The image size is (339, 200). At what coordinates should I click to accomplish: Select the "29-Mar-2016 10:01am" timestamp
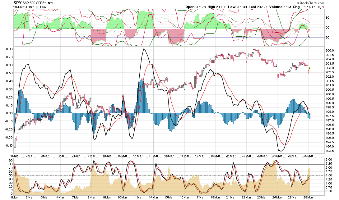[30, 7]
